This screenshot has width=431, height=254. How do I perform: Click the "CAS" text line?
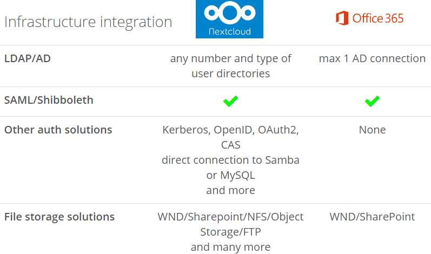pyautogui.click(x=230, y=145)
